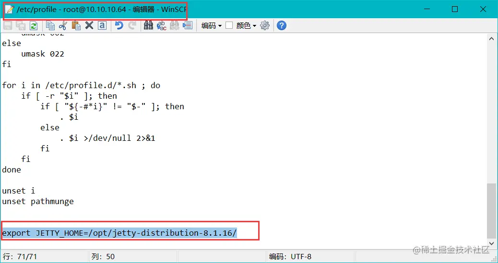Viewport: 498px width, 263px height.
Task: Click the 'umask 022' line
Action: click(43, 54)
